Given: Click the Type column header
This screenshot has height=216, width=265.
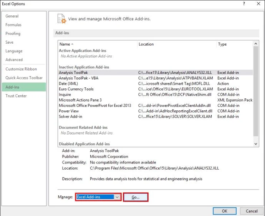Looking at the screenshot, I should [x=235, y=44].
